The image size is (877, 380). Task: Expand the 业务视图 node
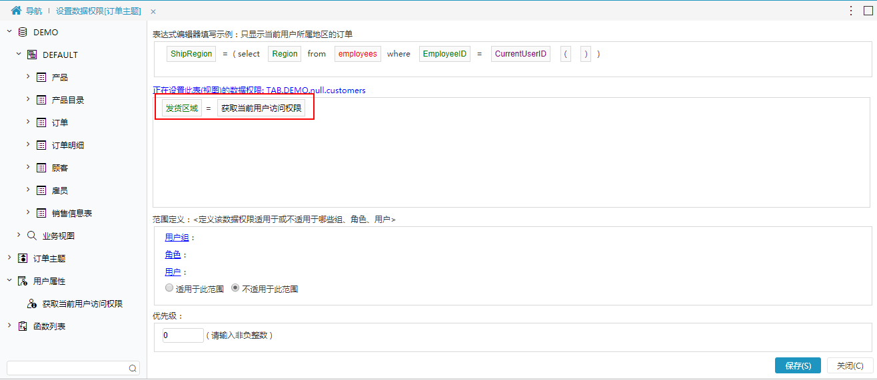coord(19,236)
